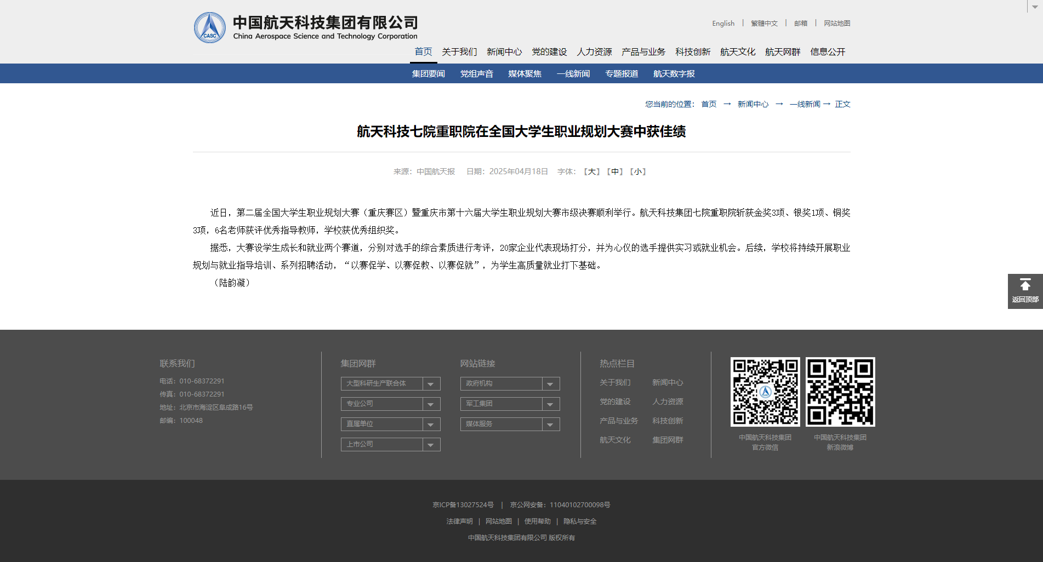Viewport: 1043px width, 562px height.
Task: Switch to 繁體中文 version
Action: point(765,23)
